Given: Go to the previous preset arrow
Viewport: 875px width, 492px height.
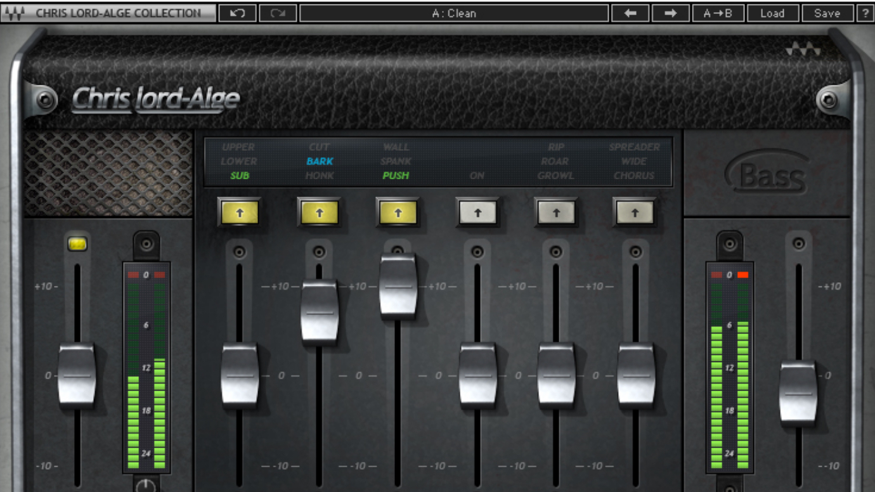Looking at the screenshot, I should point(630,13).
